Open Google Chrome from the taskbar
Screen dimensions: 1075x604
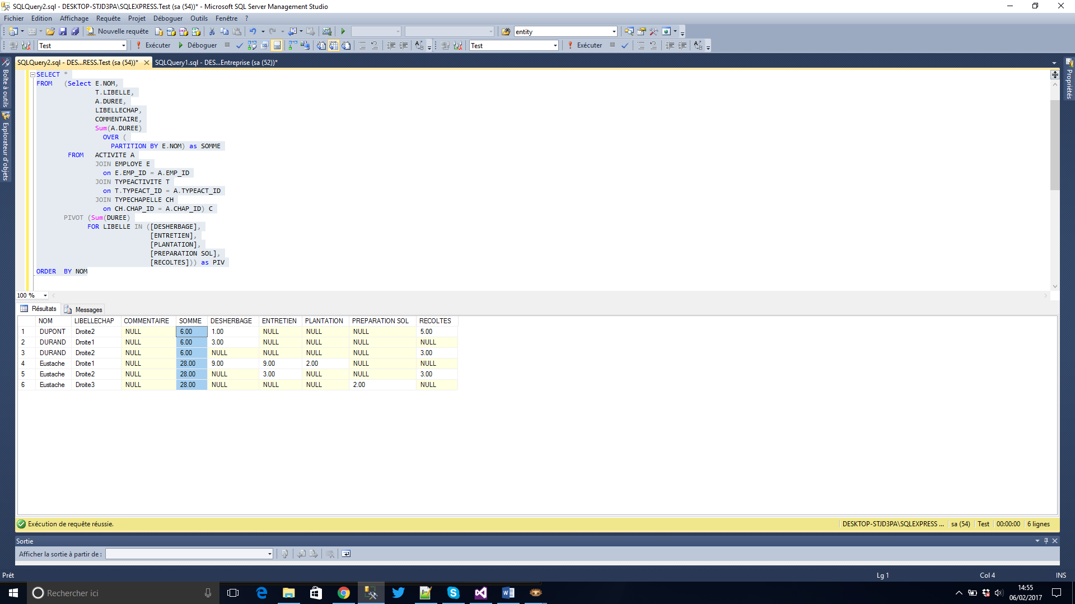343,593
